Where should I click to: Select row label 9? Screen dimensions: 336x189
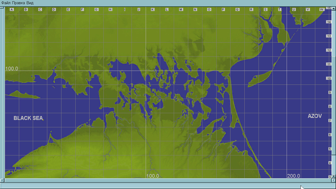[330, 92]
